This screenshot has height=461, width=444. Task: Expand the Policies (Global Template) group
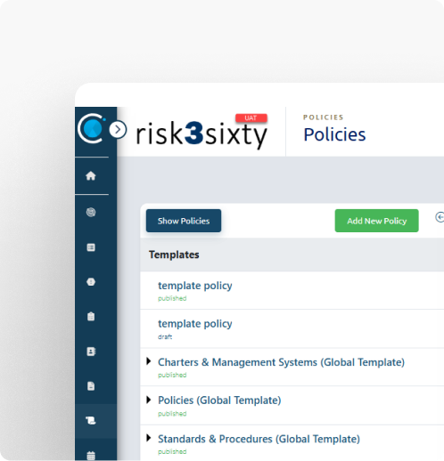[149, 400]
